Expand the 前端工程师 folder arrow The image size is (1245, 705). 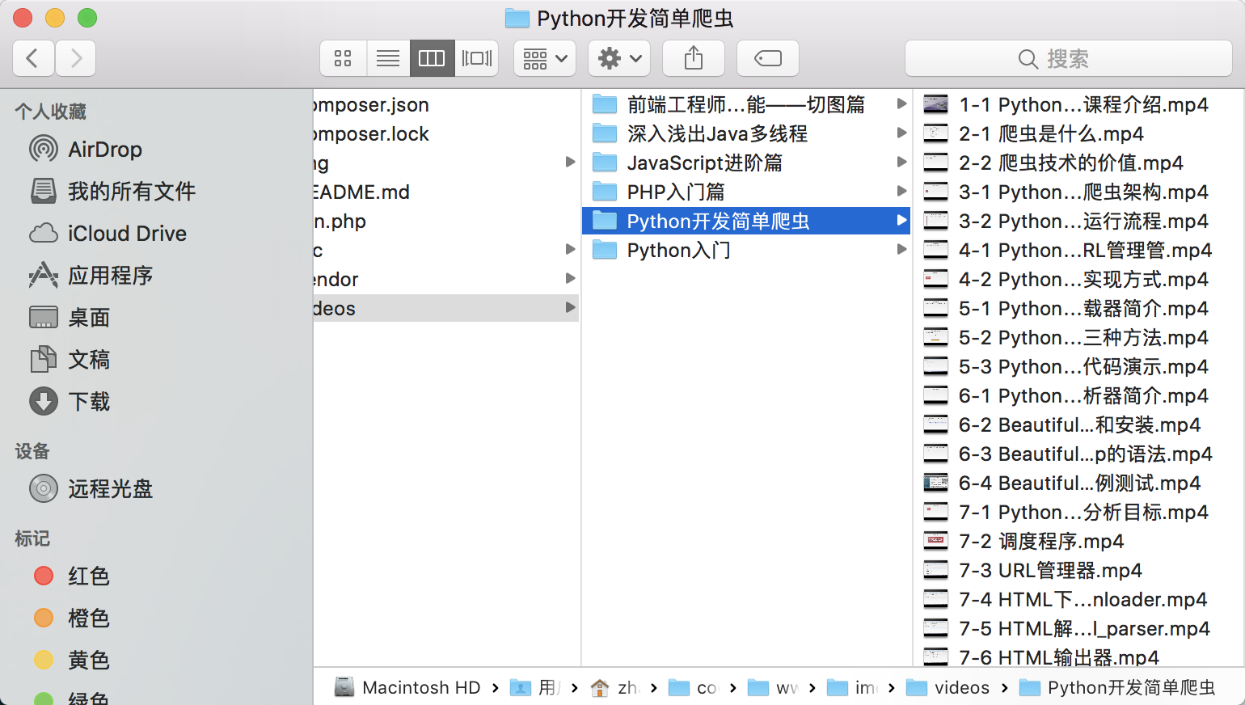pos(901,103)
